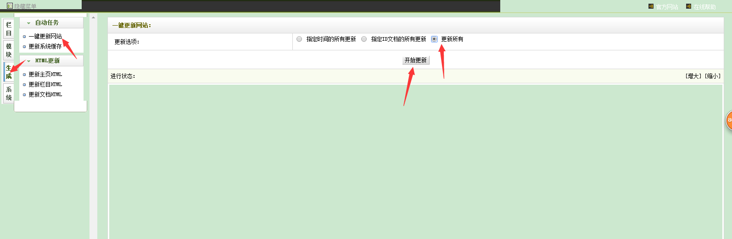Click the orange floating badge on right edge
732x239 pixels.
[729, 120]
